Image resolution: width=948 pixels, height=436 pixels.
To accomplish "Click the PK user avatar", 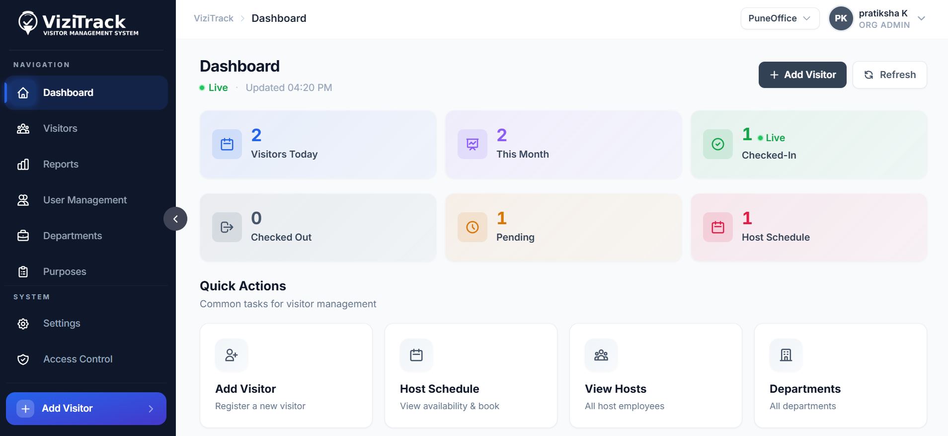I will (x=841, y=18).
